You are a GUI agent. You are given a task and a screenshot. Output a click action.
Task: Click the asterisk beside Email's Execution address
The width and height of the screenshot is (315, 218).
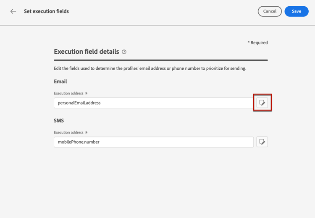coord(86,93)
